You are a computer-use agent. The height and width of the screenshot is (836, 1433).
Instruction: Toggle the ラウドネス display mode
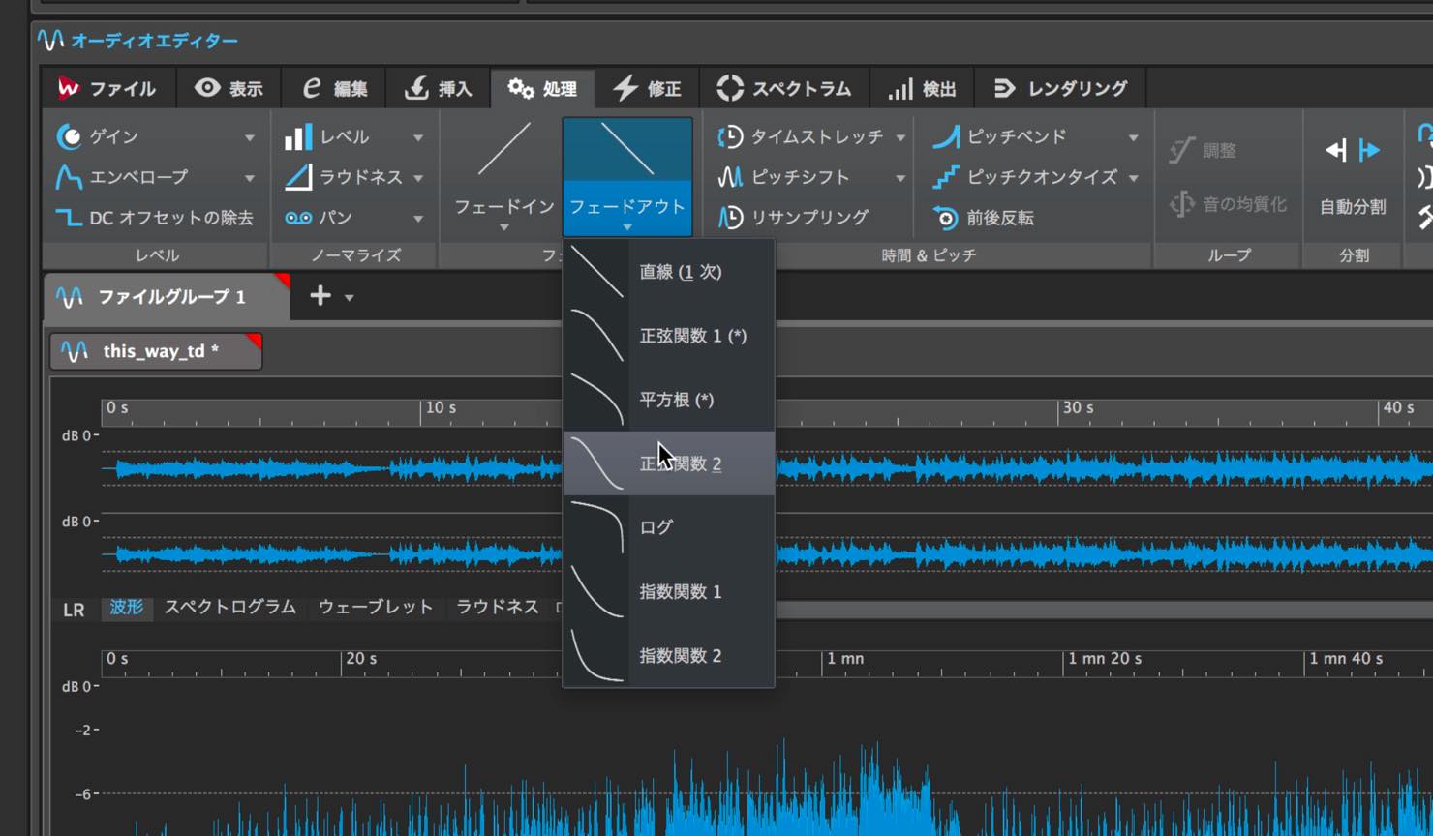(x=497, y=607)
